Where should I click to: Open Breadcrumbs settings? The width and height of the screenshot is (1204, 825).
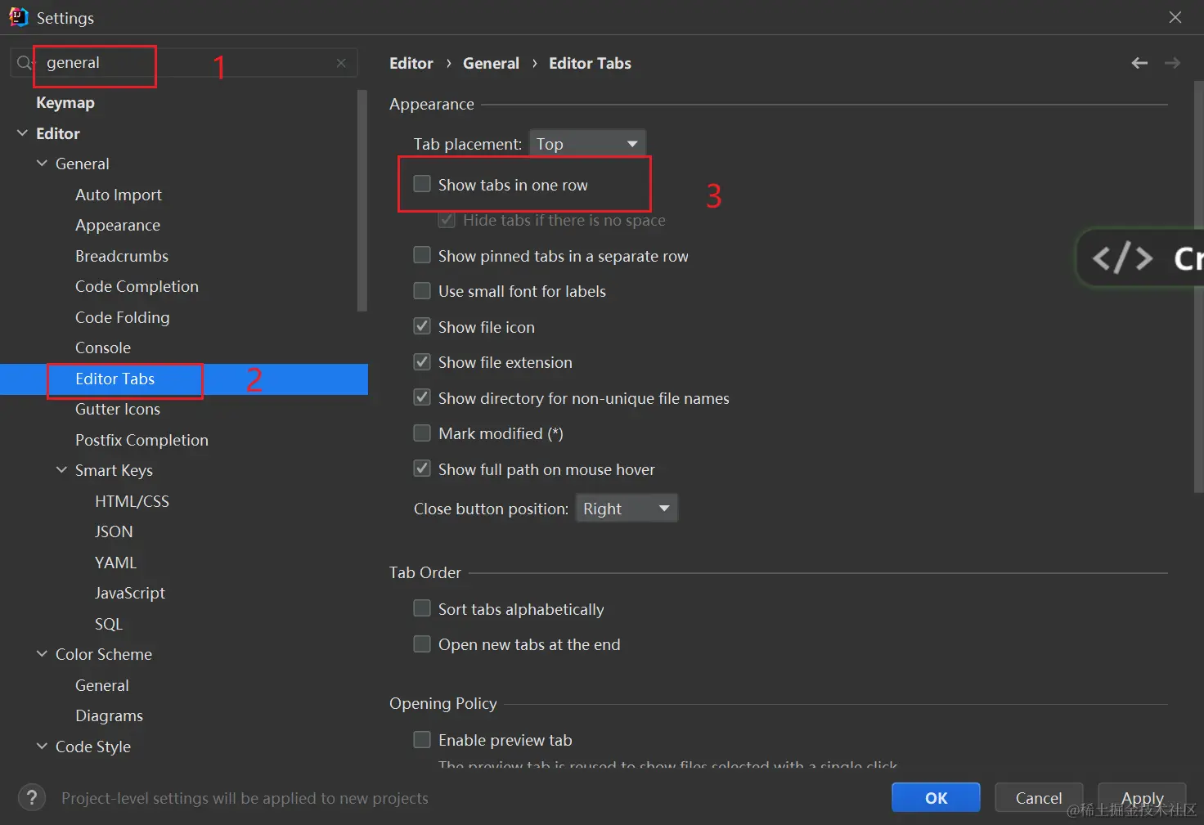[122, 256]
